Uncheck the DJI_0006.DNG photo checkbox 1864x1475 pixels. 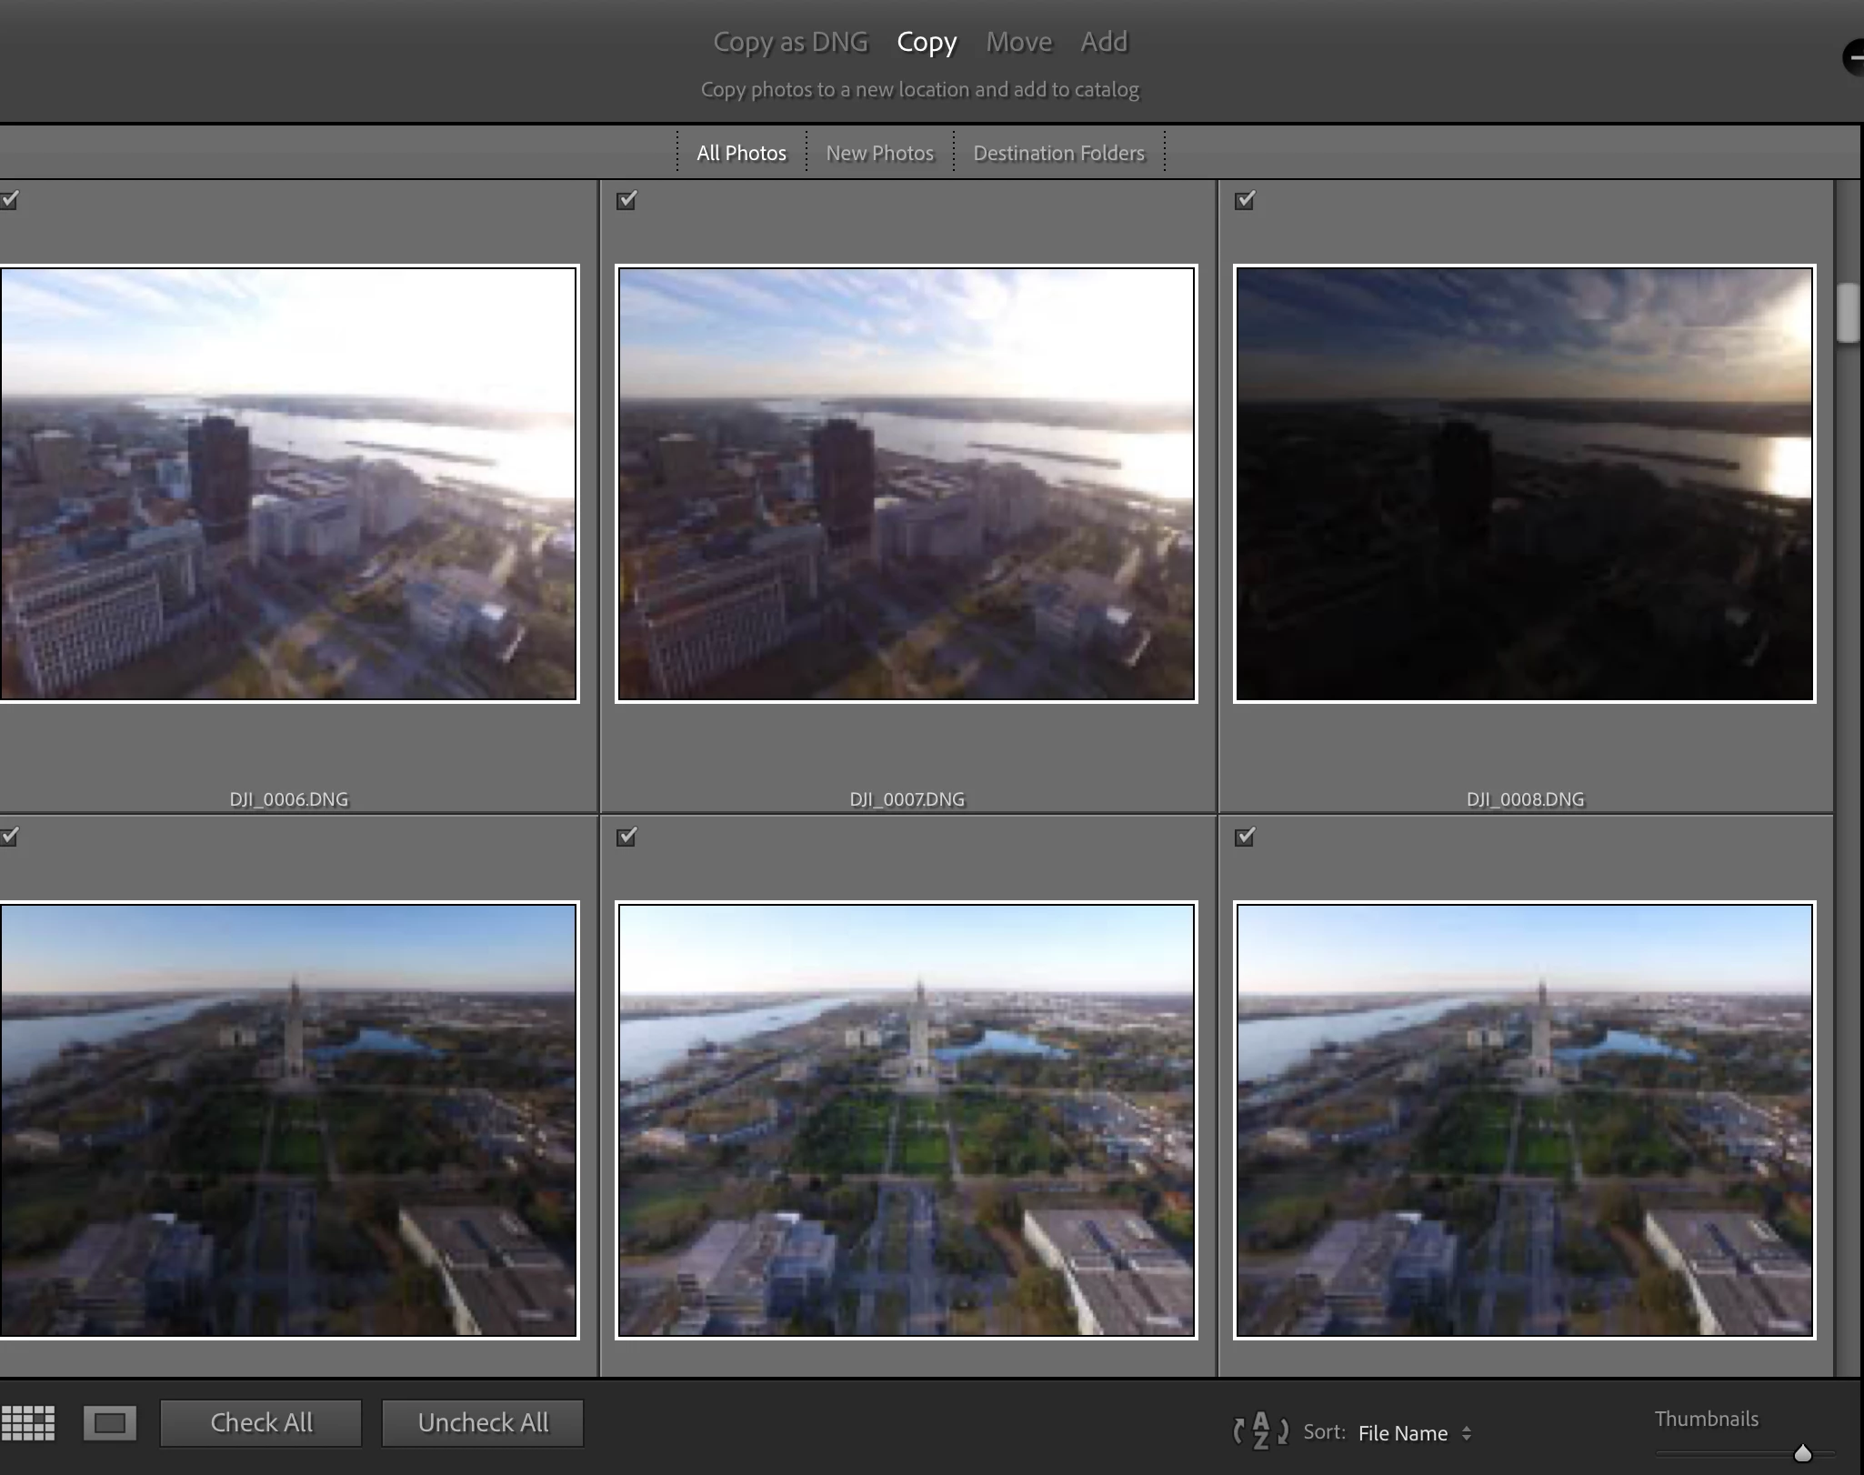coord(9,200)
